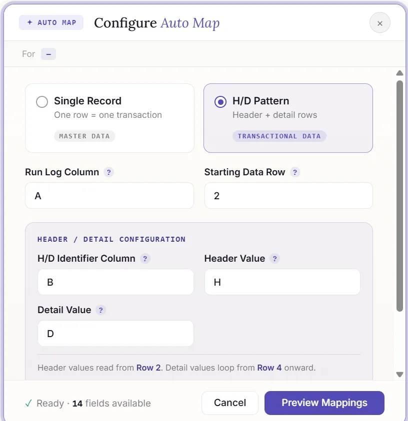The width and height of the screenshot is (408, 421).
Task: Click the HEADER / DETAIL CONFIGURATION heading
Action: point(111,239)
